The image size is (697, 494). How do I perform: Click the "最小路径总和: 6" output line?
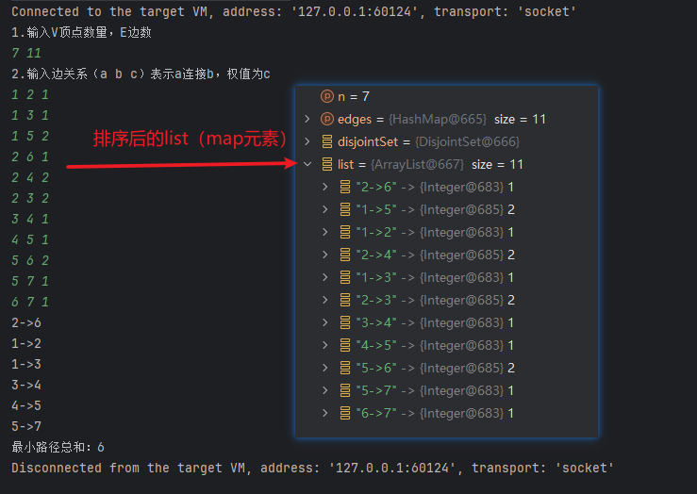click(58, 447)
